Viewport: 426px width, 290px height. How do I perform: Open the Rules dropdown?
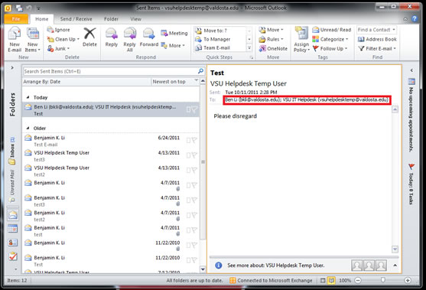(x=271, y=39)
